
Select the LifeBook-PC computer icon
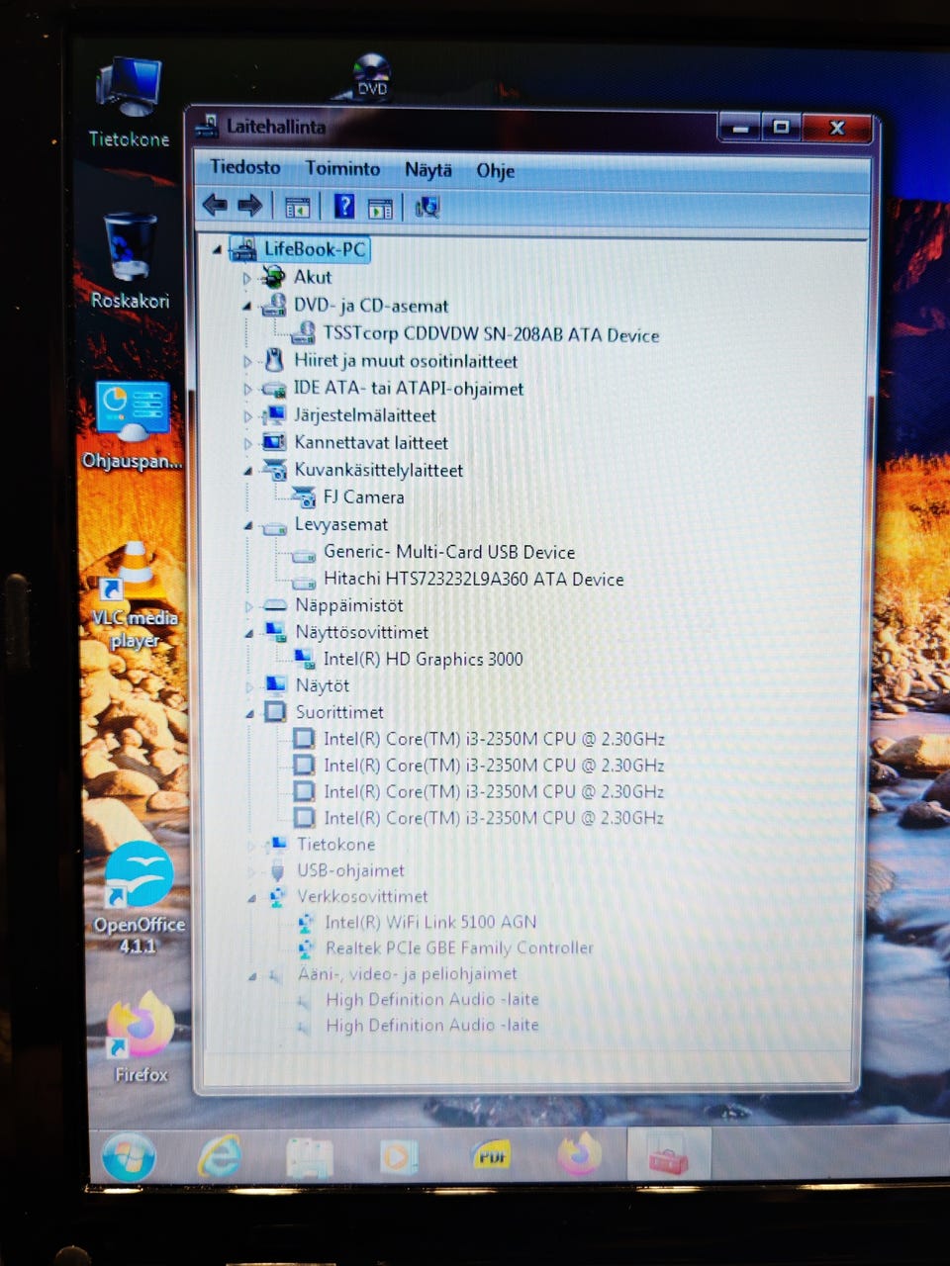242,249
